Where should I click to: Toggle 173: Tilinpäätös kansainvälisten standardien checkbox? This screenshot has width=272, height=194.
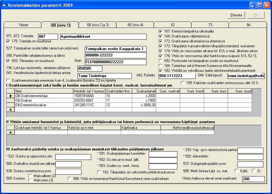tap(160, 46)
